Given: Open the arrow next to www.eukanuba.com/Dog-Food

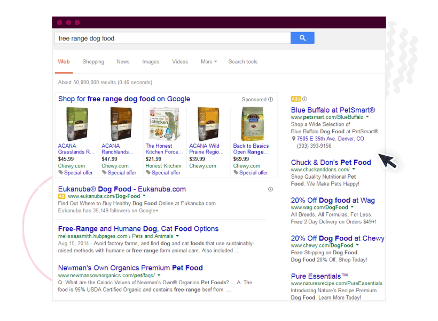Looking at the screenshot, I should [143, 196].
